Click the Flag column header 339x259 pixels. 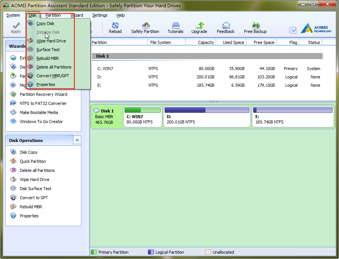click(x=288, y=42)
